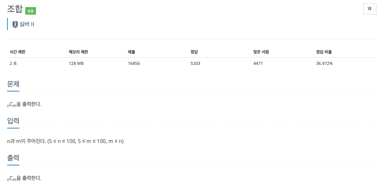389x192 pixels.
Task: Click the green 성공 status label
Action: click(x=30, y=11)
